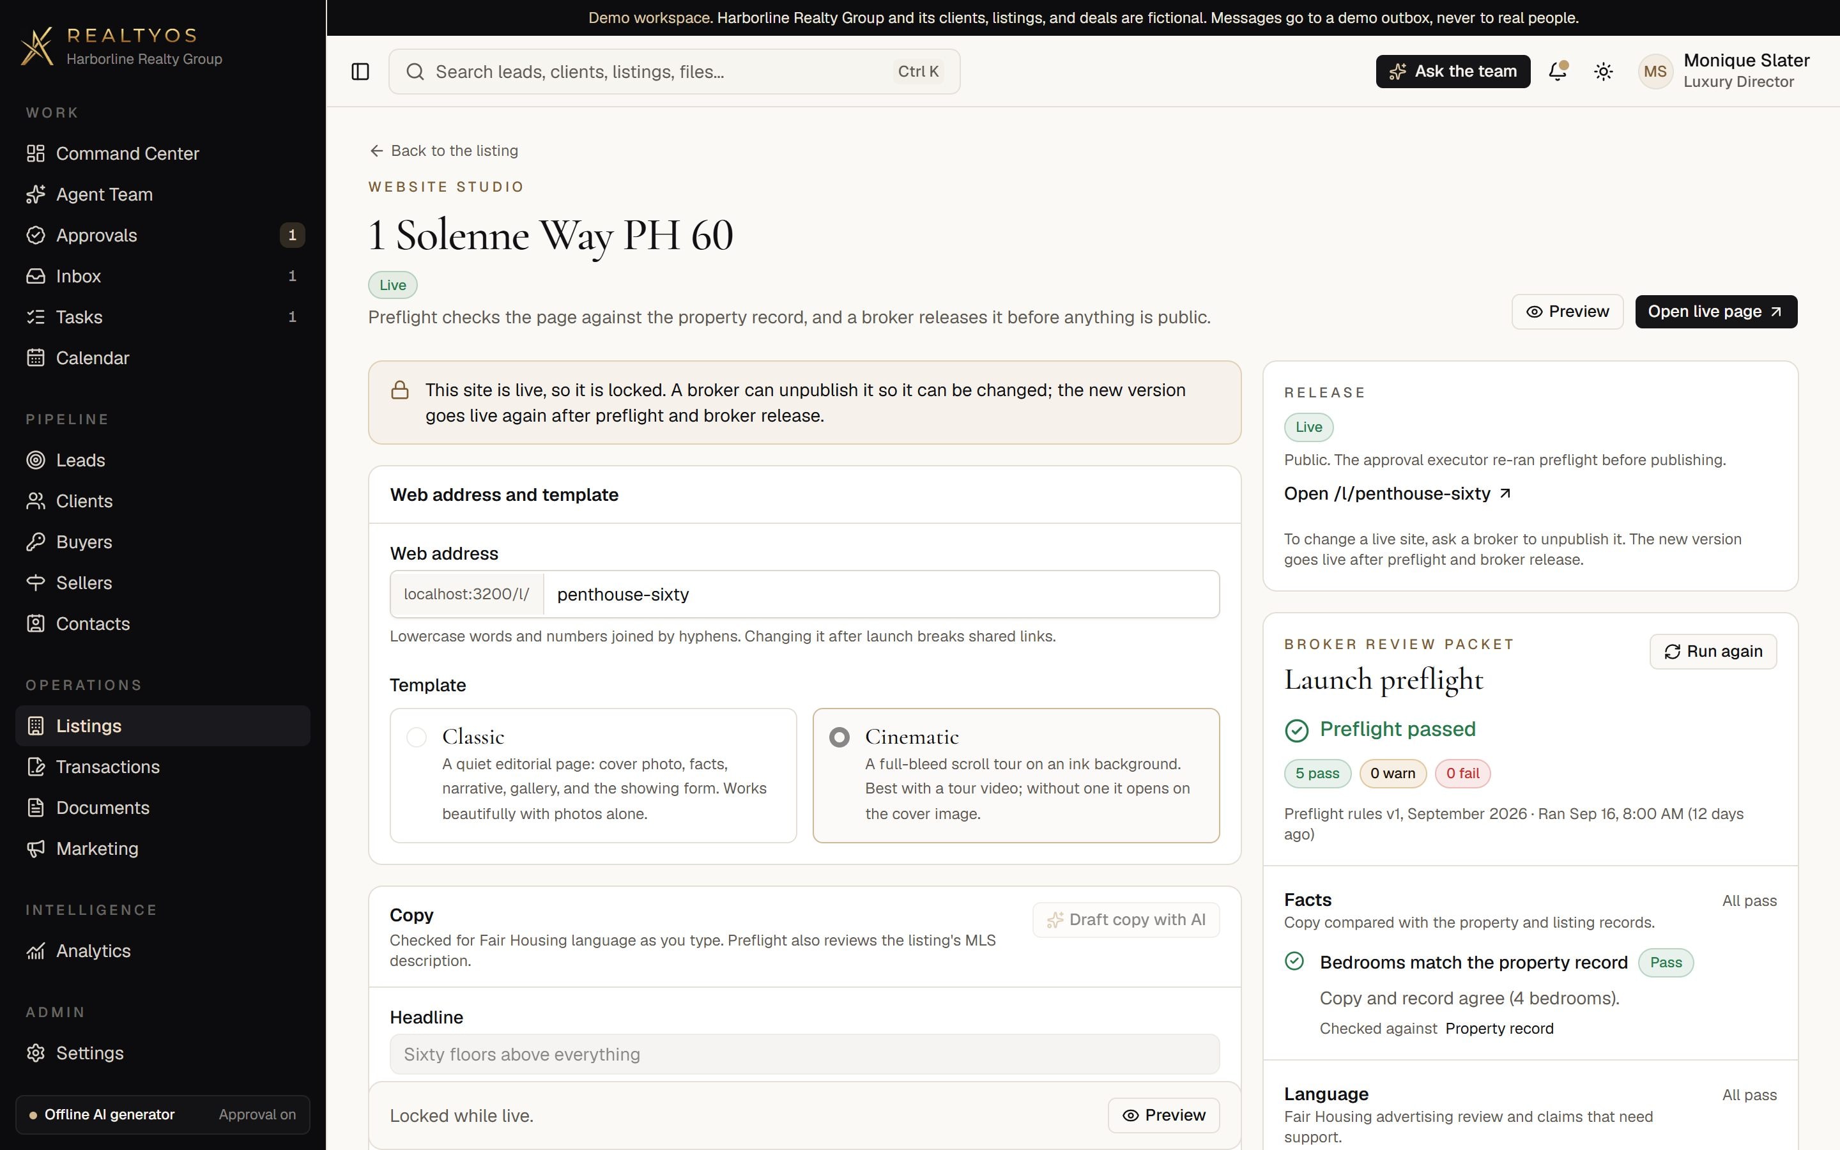Click the Buyers key icon
The width and height of the screenshot is (1840, 1150).
click(36, 542)
